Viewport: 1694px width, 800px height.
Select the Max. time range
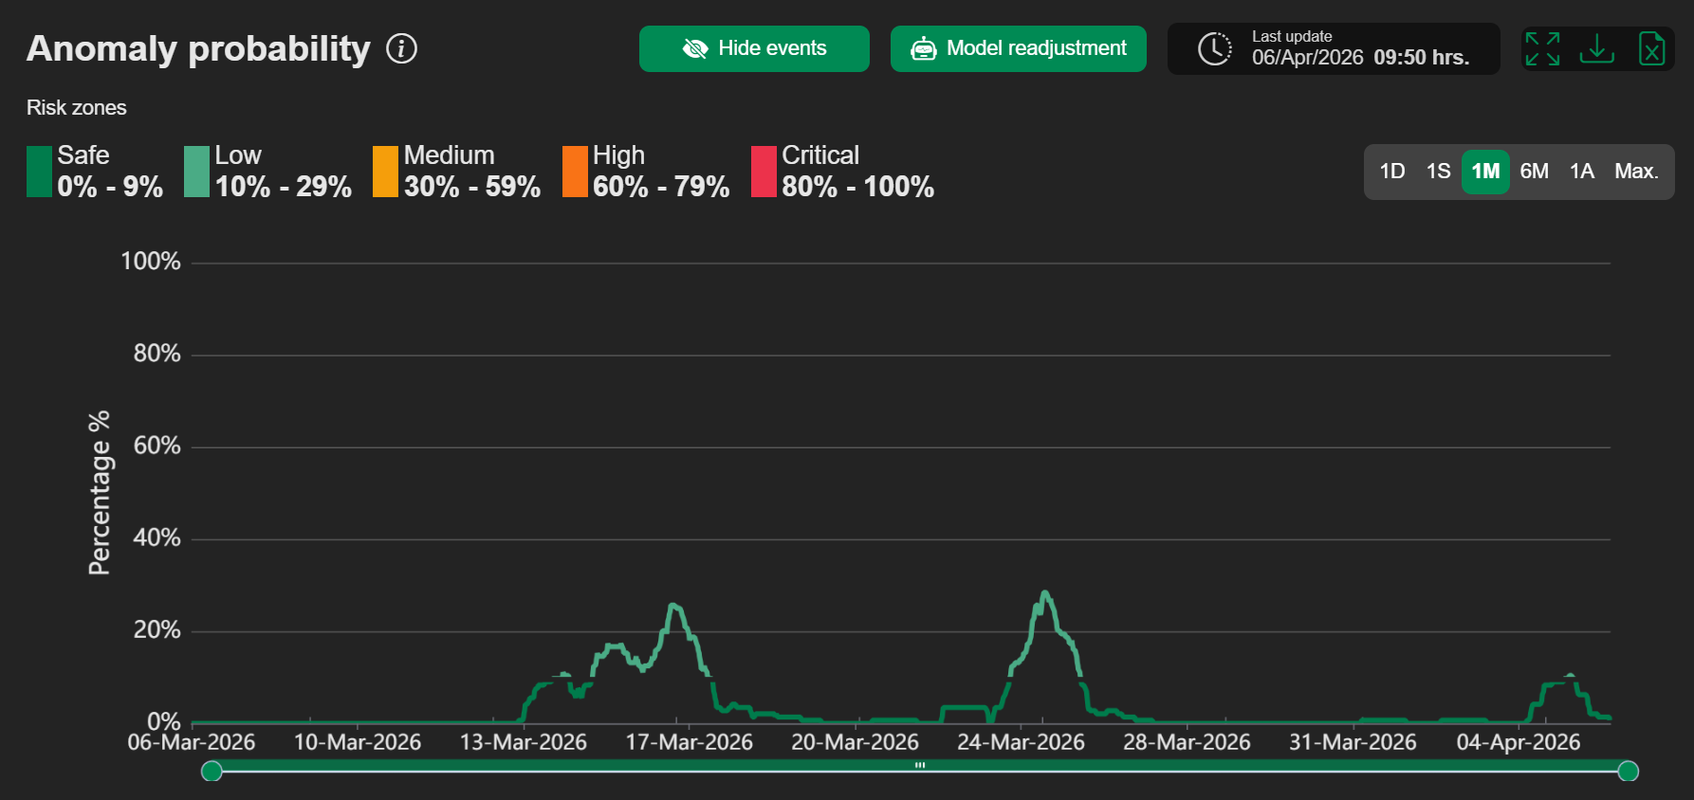click(x=1636, y=172)
